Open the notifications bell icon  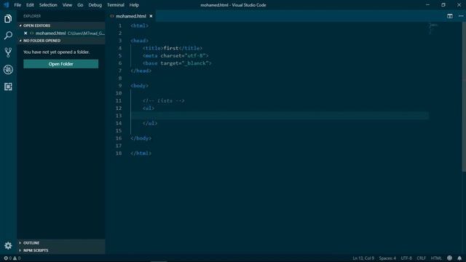click(459, 258)
